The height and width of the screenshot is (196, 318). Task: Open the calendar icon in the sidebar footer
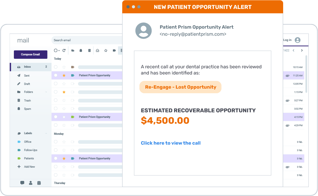(x=39, y=183)
